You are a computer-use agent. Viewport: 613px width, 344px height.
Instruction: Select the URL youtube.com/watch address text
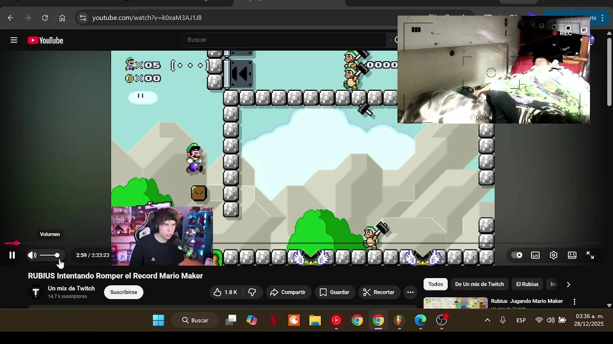tap(147, 18)
